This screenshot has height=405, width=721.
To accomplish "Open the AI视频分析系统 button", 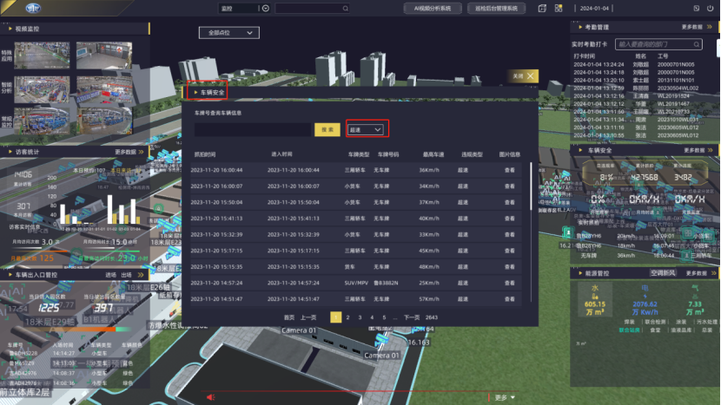I will 433,8.
